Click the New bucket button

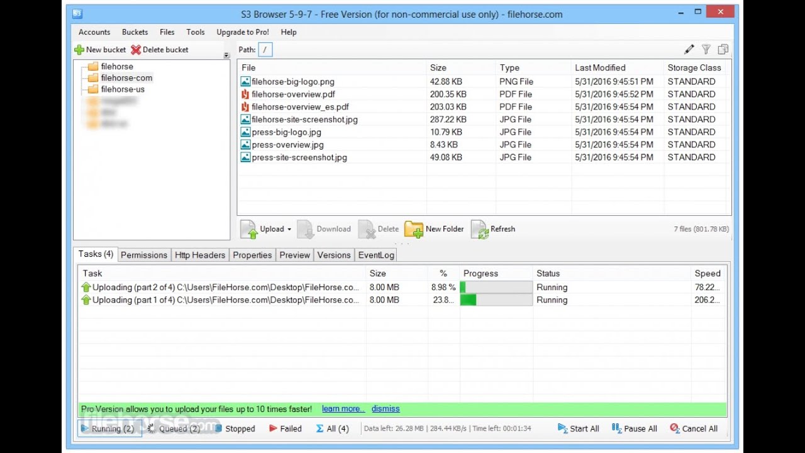(x=100, y=50)
